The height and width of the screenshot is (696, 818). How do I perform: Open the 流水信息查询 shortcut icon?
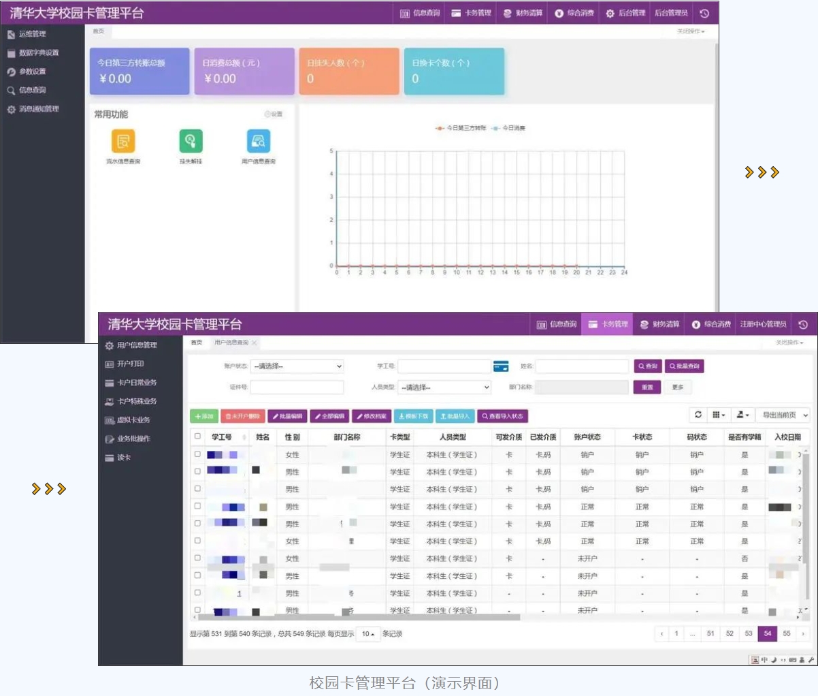tap(123, 142)
